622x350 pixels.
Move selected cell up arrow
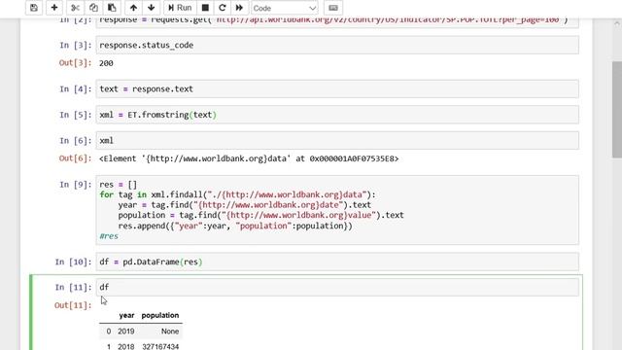134,8
